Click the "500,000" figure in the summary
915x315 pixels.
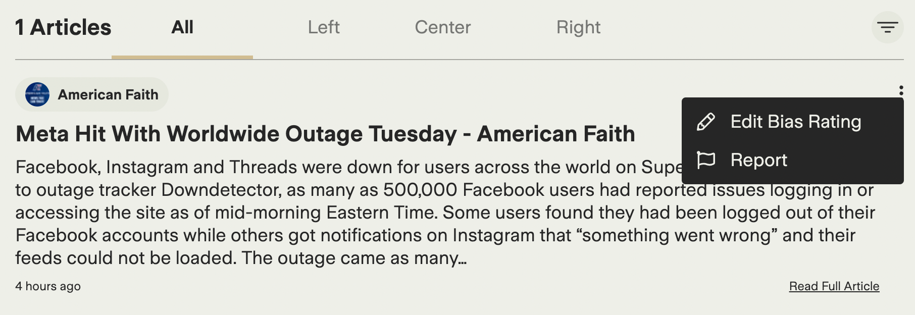[420, 190]
